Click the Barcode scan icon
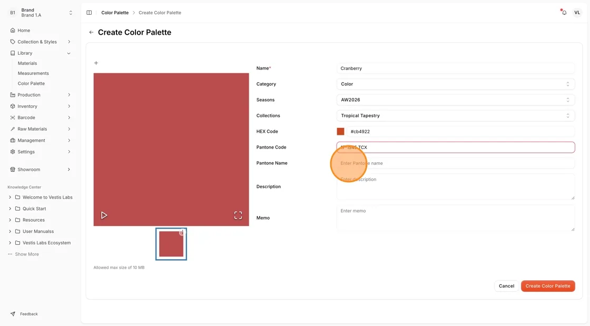This screenshot has width=590, height=326. pos(13,117)
